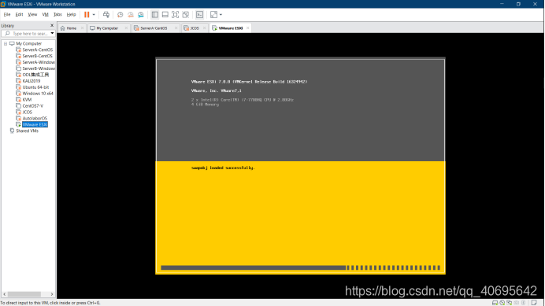Open the Tabs menu

[x=57, y=15]
